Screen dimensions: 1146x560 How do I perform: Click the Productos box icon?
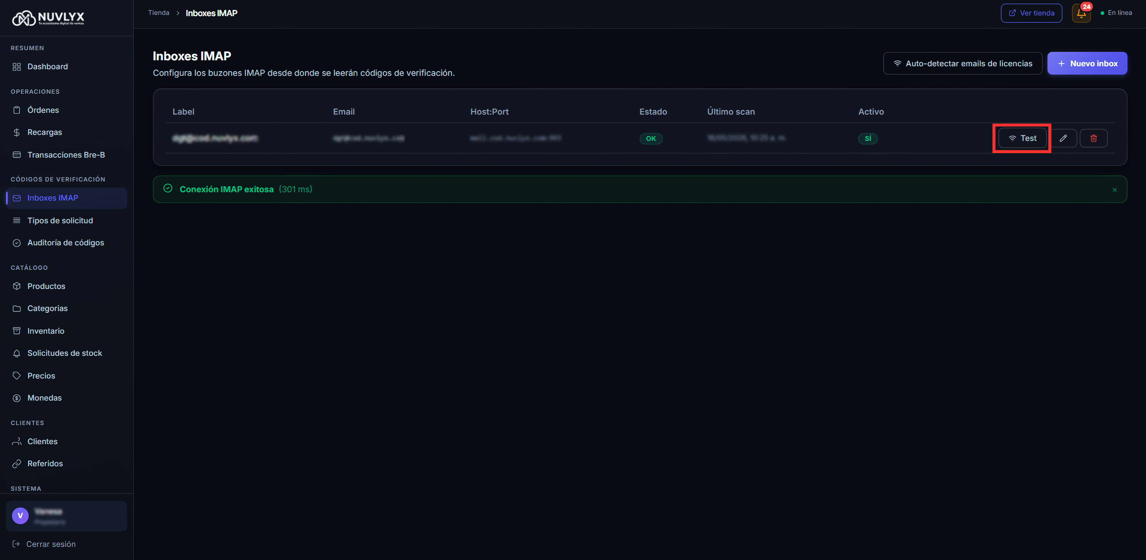[16, 287]
